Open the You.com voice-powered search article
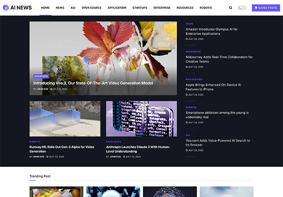This screenshot has height=197, width=283. tap(218, 142)
